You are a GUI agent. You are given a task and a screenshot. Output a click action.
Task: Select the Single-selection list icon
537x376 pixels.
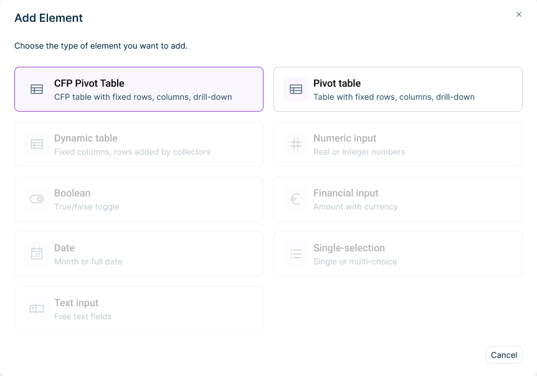tap(295, 254)
